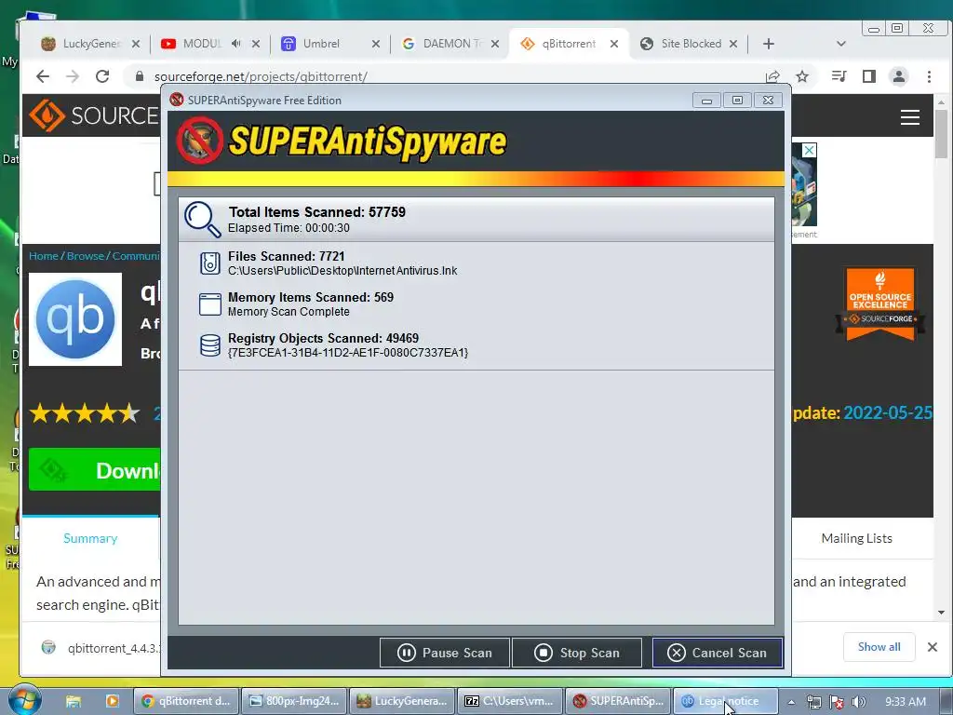Click the magnifier icon beside Total Items Scanned

[x=202, y=220]
